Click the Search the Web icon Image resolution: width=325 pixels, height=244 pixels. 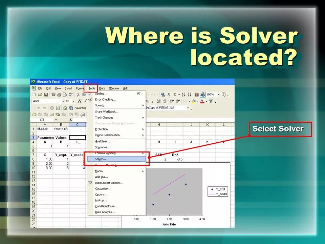[71, 108]
